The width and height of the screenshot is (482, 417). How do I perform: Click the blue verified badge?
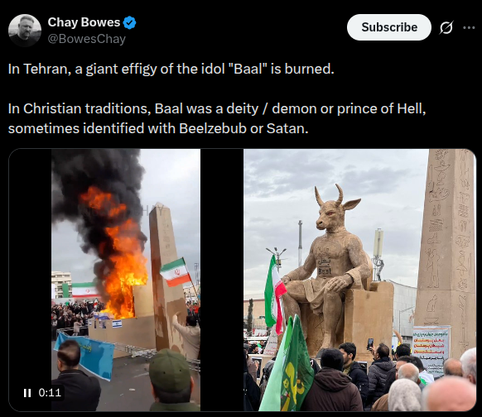point(129,22)
